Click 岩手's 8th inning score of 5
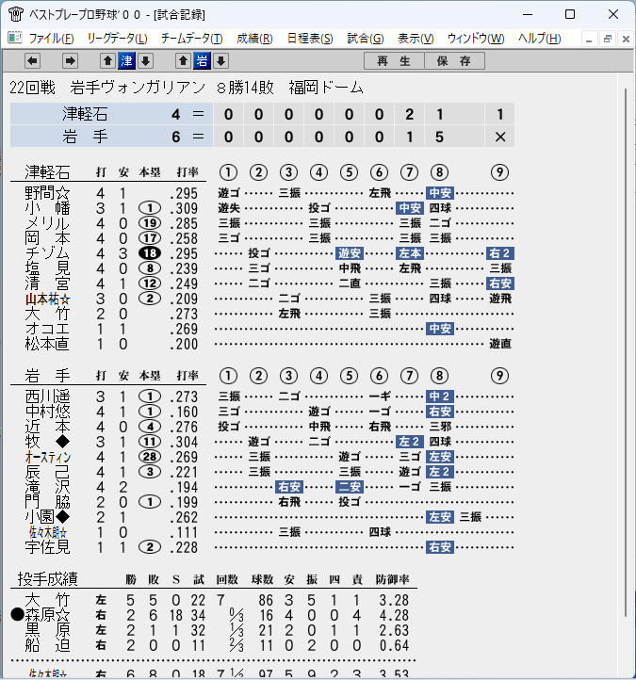 [440, 138]
